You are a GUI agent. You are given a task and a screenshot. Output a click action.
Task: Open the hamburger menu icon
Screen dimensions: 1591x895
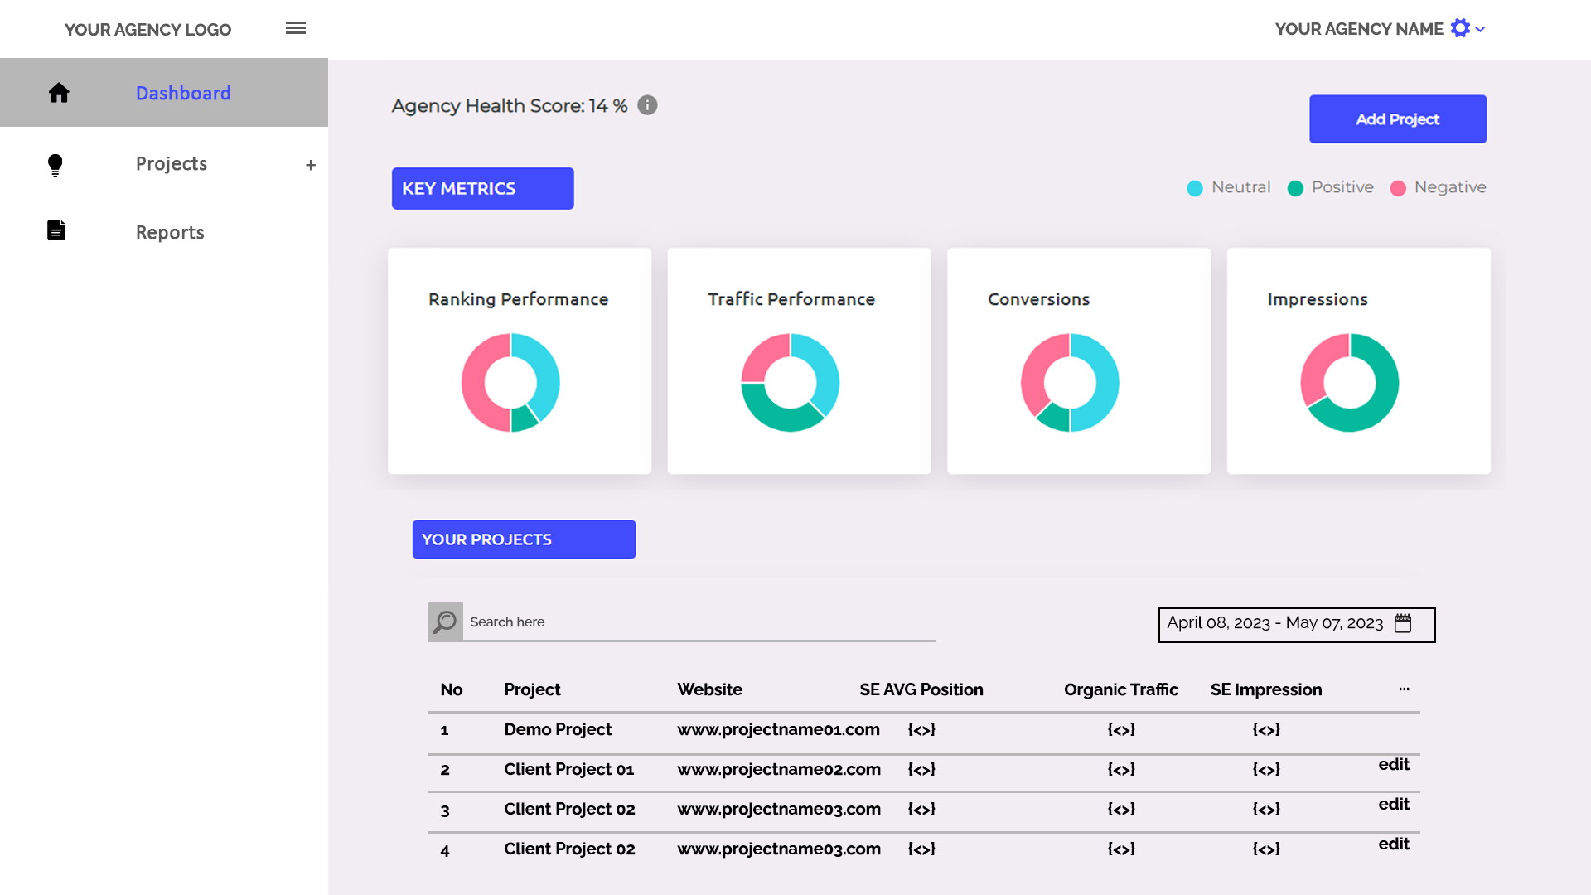[296, 28]
